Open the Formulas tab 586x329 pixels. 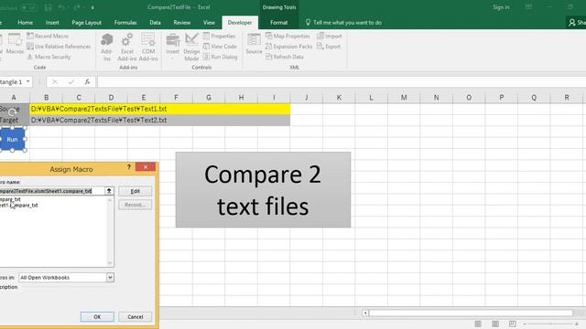click(125, 22)
